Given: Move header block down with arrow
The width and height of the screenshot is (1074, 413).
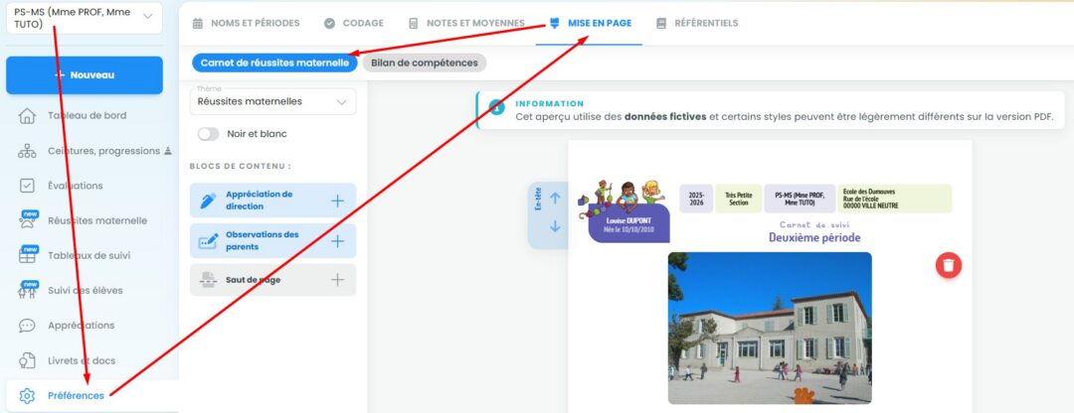Looking at the screenshot, I should point(555,226).
